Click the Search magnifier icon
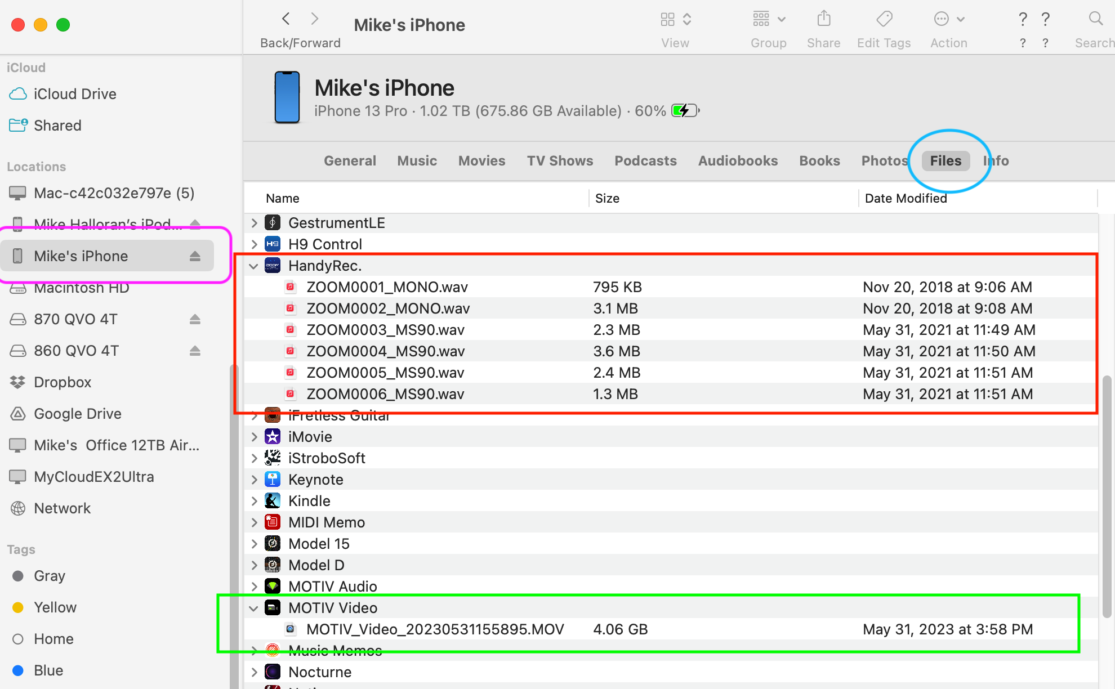The image size is (1115, 689). (x=1095, y=19)
